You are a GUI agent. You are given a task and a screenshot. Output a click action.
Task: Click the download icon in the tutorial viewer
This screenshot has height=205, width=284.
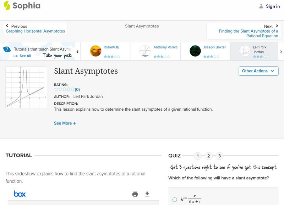147,194
